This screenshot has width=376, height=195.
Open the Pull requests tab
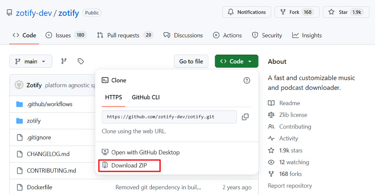125,35
